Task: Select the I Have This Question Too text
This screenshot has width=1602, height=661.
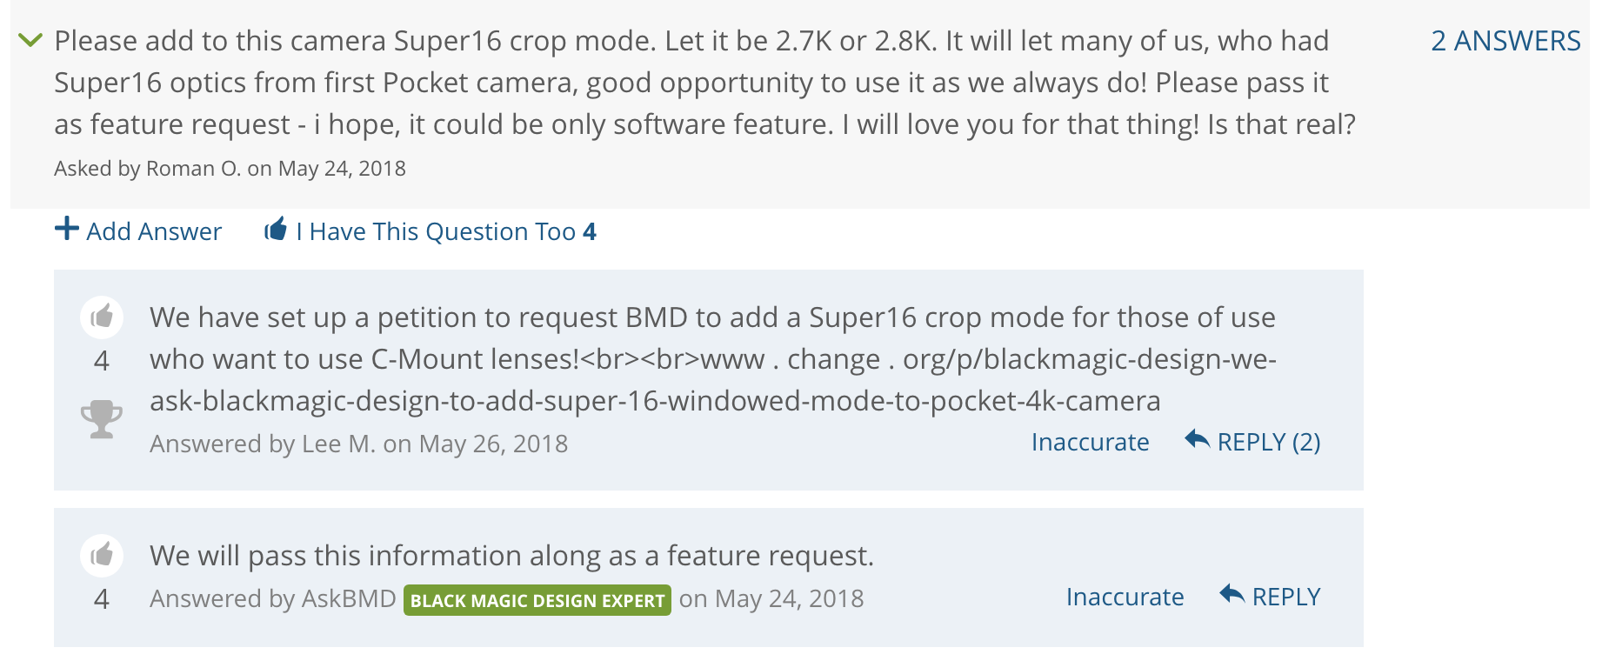Action: pos(436,231)
